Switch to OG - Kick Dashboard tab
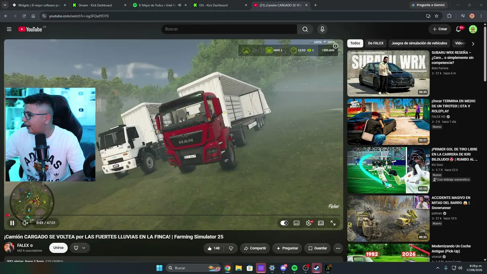This screenshot has height=274, width=487. click(x=220, y=5)
